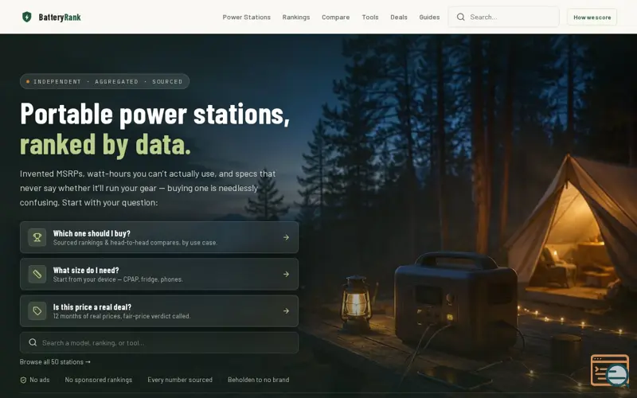Click the BatteryRank brand name
This screenshot has height=398, width=637.
coord(60,17)
